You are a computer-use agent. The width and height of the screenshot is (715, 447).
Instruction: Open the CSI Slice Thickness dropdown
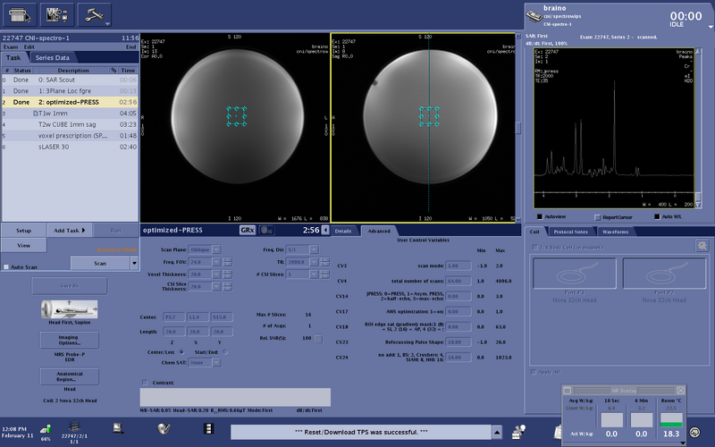[216, 286]
